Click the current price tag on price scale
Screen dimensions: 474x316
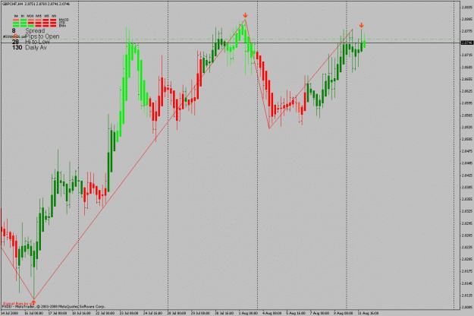pos(467,43)
